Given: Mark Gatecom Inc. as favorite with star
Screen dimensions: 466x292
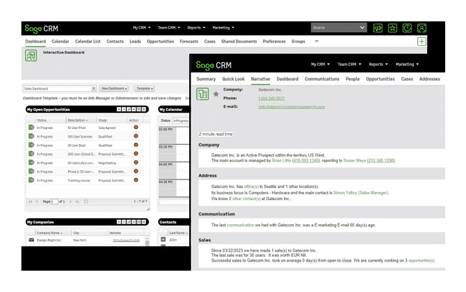Looking at the screenshot, I should tap(216, 94).
